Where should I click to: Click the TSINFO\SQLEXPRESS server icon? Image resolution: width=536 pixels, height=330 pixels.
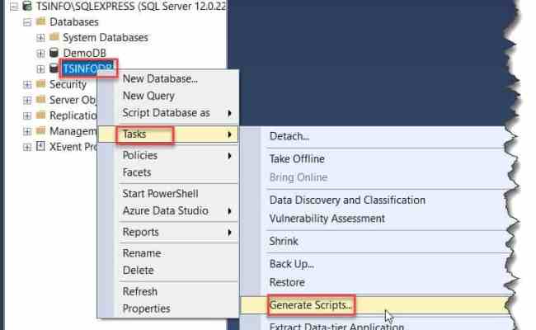27,6
